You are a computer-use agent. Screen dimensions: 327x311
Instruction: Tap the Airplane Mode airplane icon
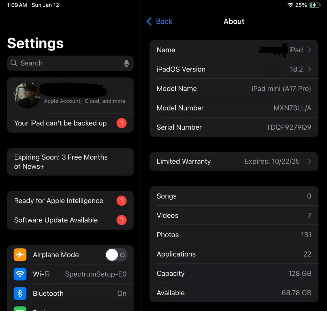tap(20, 254)
